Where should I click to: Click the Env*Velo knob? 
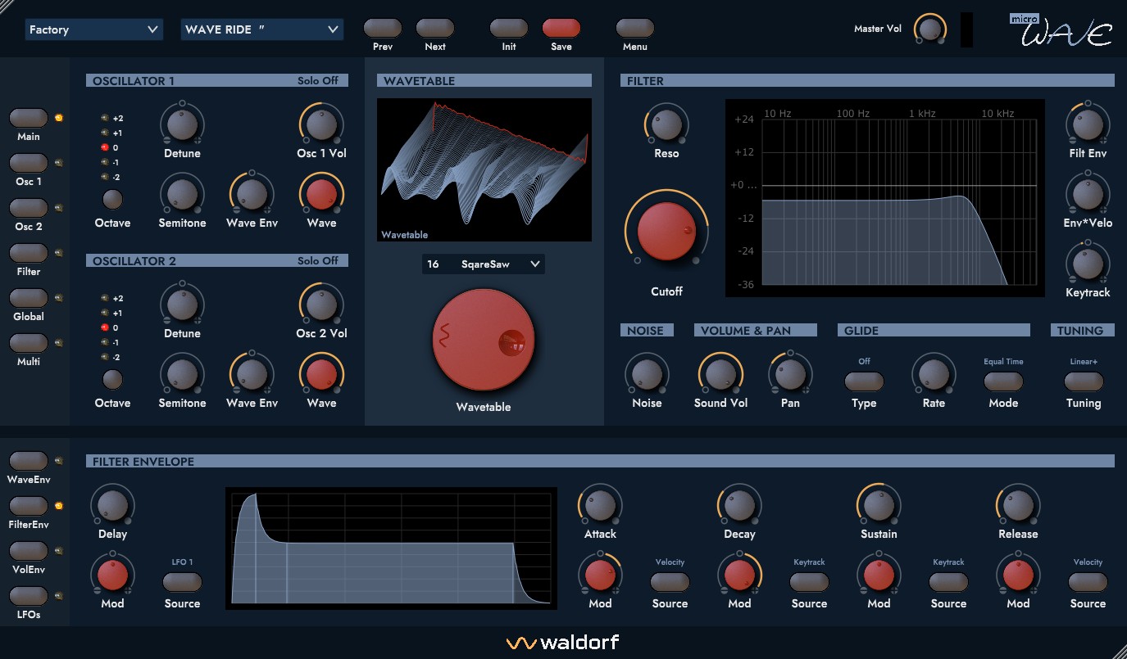(1088, 194)
